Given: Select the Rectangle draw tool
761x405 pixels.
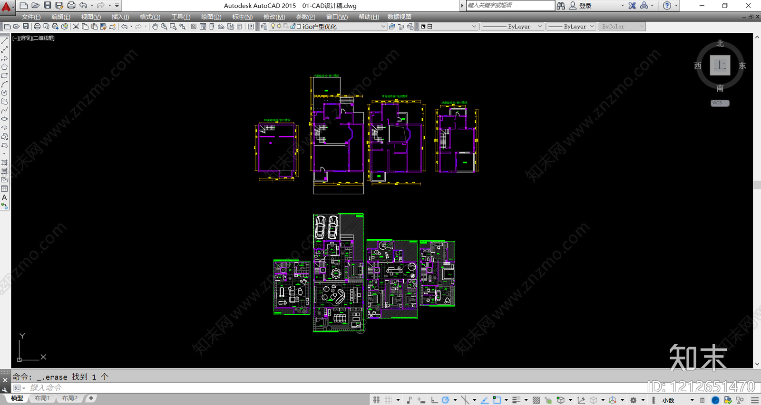Looking at the screenshot, I should (x=4, y=75).
